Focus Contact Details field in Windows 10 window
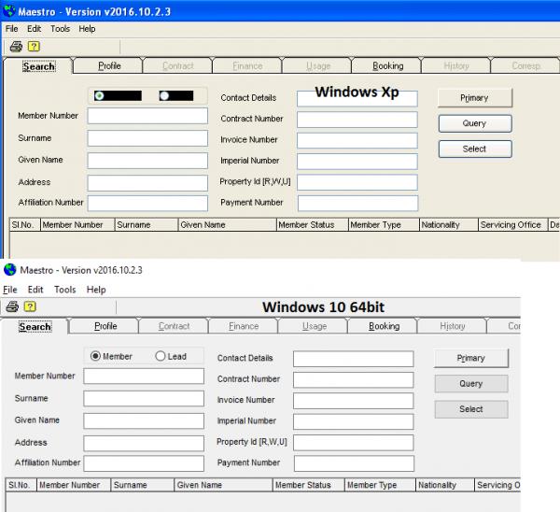The image size is (560, 512). (354, 359)
